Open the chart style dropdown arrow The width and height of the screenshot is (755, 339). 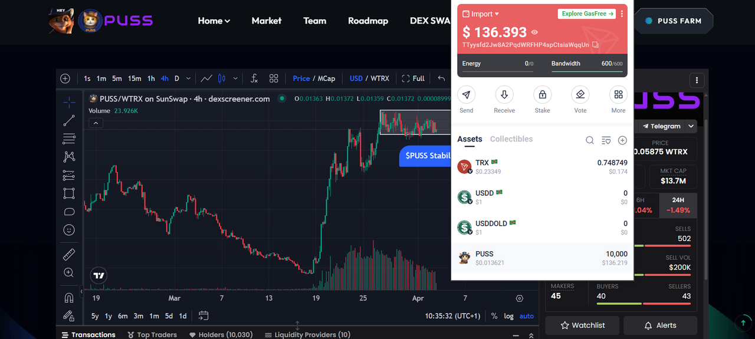coord(235,78)
